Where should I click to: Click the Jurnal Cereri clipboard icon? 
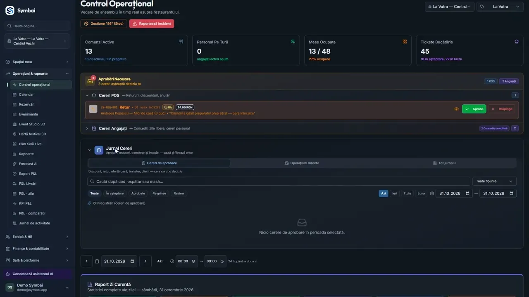99,150
